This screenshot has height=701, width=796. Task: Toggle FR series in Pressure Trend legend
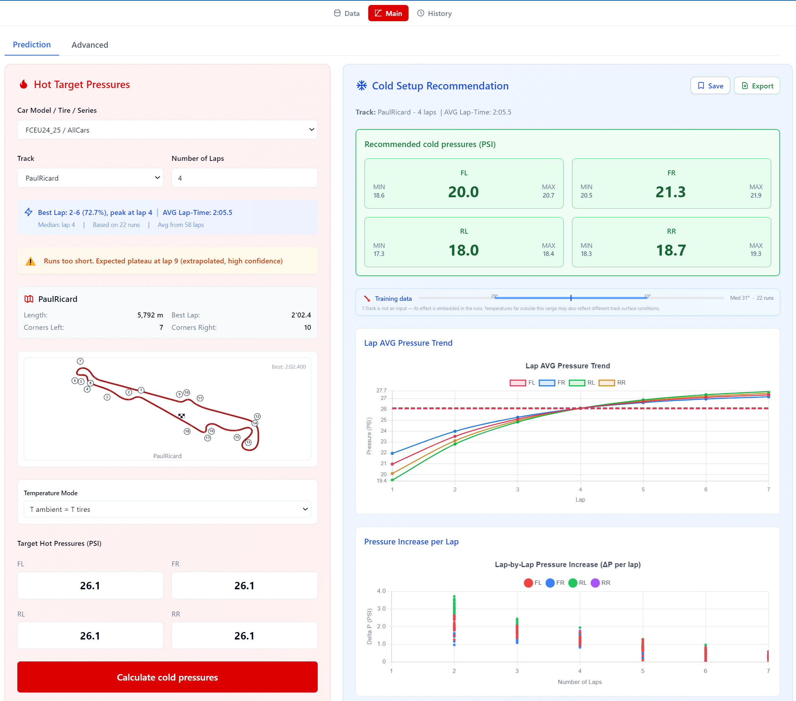547,382
